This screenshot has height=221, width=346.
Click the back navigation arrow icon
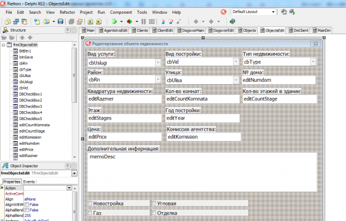(196, 22)
